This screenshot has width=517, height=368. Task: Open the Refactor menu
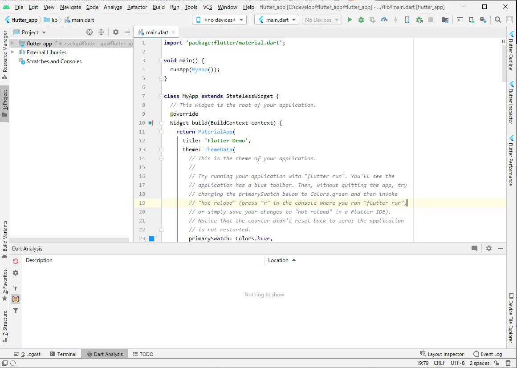pos(138,7)
